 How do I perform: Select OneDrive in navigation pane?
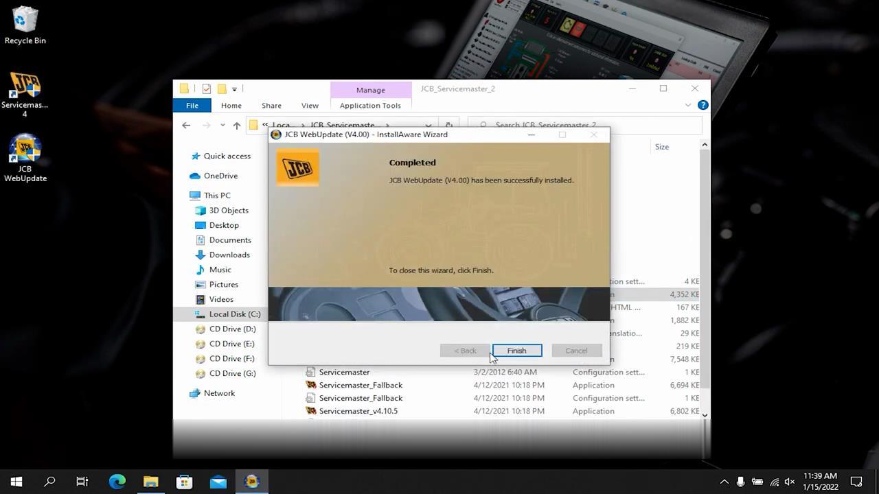click(x=214, y=176)
